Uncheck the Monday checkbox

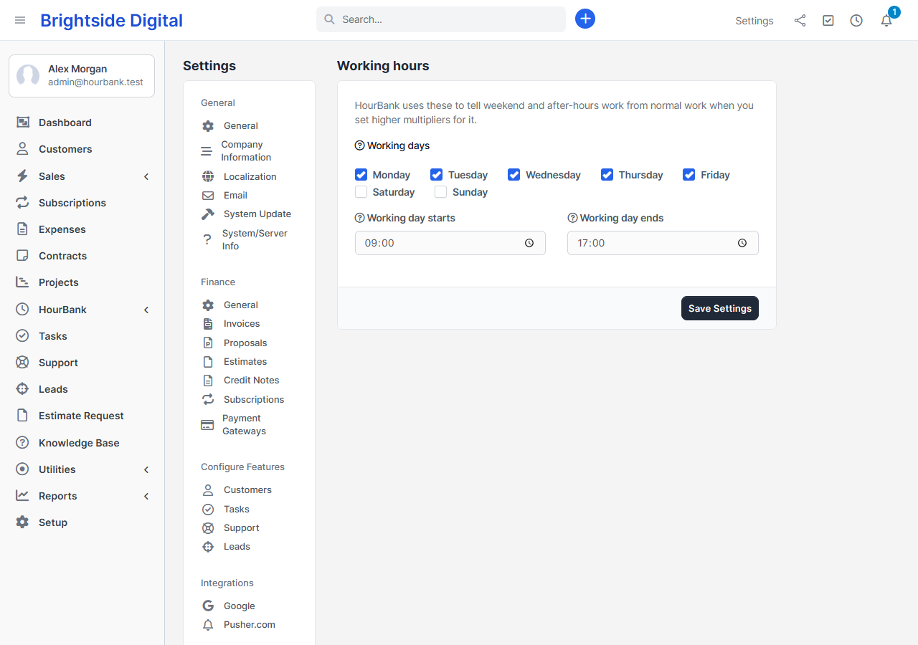[x=361, y=175]
